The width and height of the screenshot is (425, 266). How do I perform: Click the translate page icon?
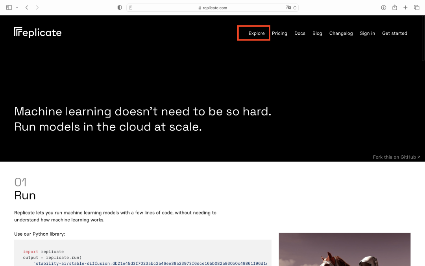click(288, 7)
